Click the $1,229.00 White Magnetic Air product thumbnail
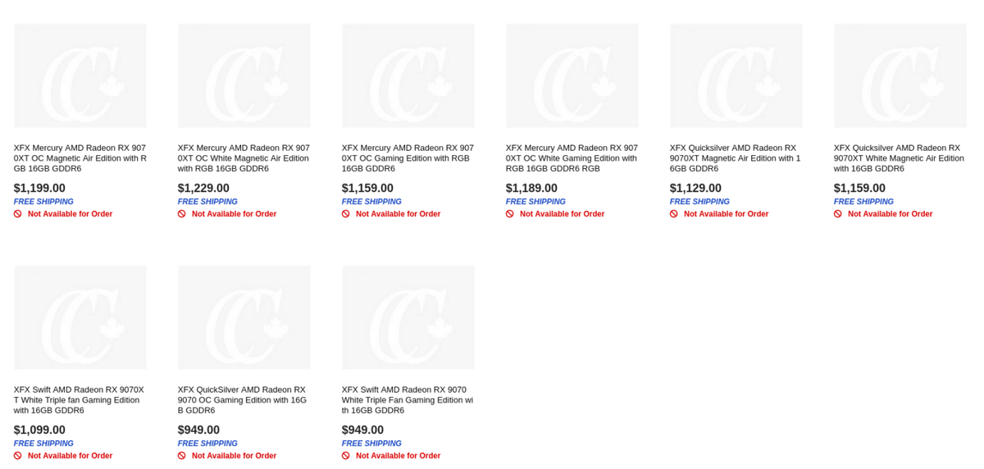The width and height of the screenshot is (984, 469). click(244, 75)
